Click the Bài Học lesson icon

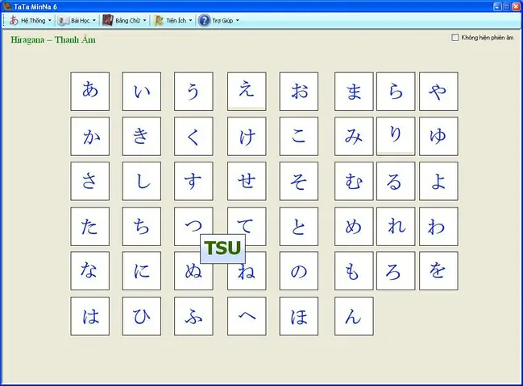coord(63,21)
